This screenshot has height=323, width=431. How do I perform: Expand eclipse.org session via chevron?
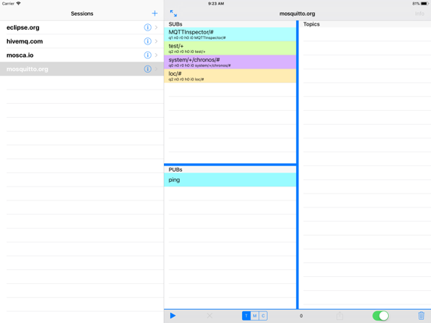(156, 27)
